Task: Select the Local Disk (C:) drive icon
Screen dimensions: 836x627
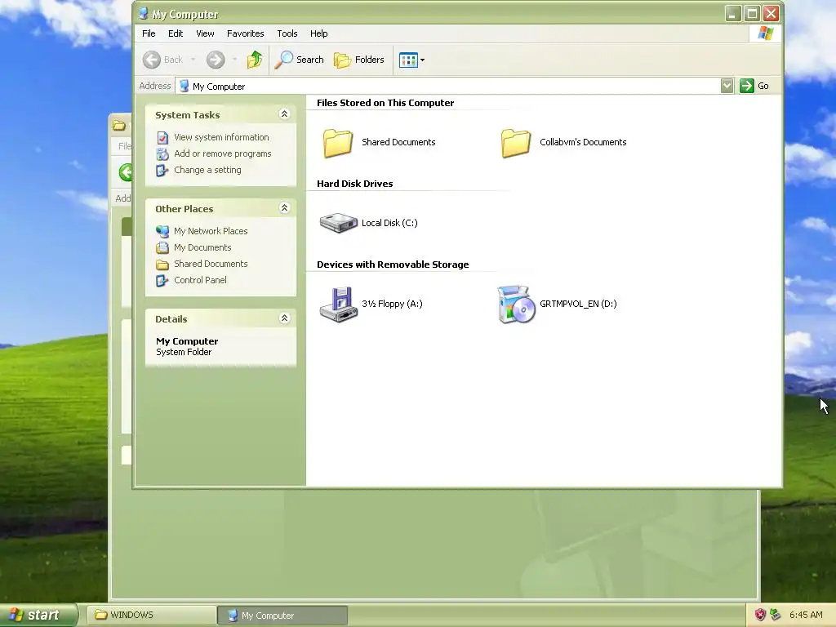Action: (339, 223)
